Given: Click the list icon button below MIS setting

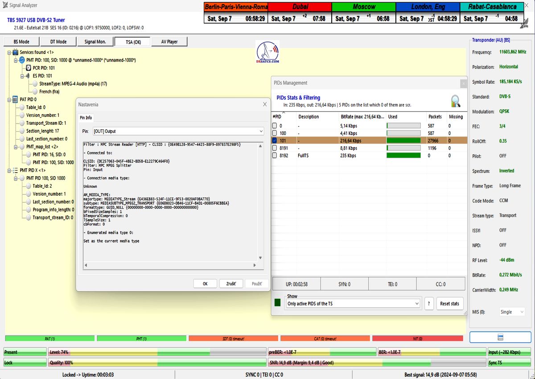Looking at the screenshot, I should pos(500,337).
